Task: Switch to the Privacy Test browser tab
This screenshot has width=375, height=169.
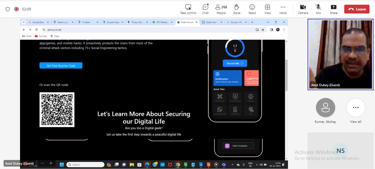Action: [137, 22]
